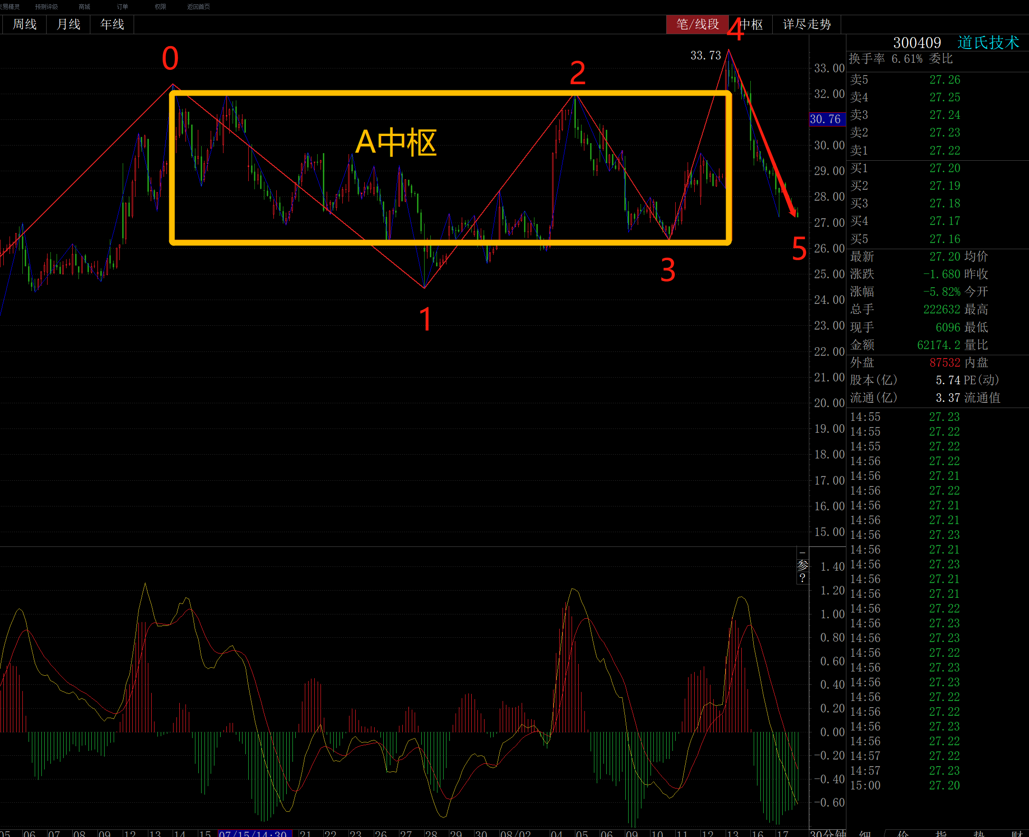Click the 外盘 value 87532
Viewport: 1029px width, 837px height.
coord(945,362)
